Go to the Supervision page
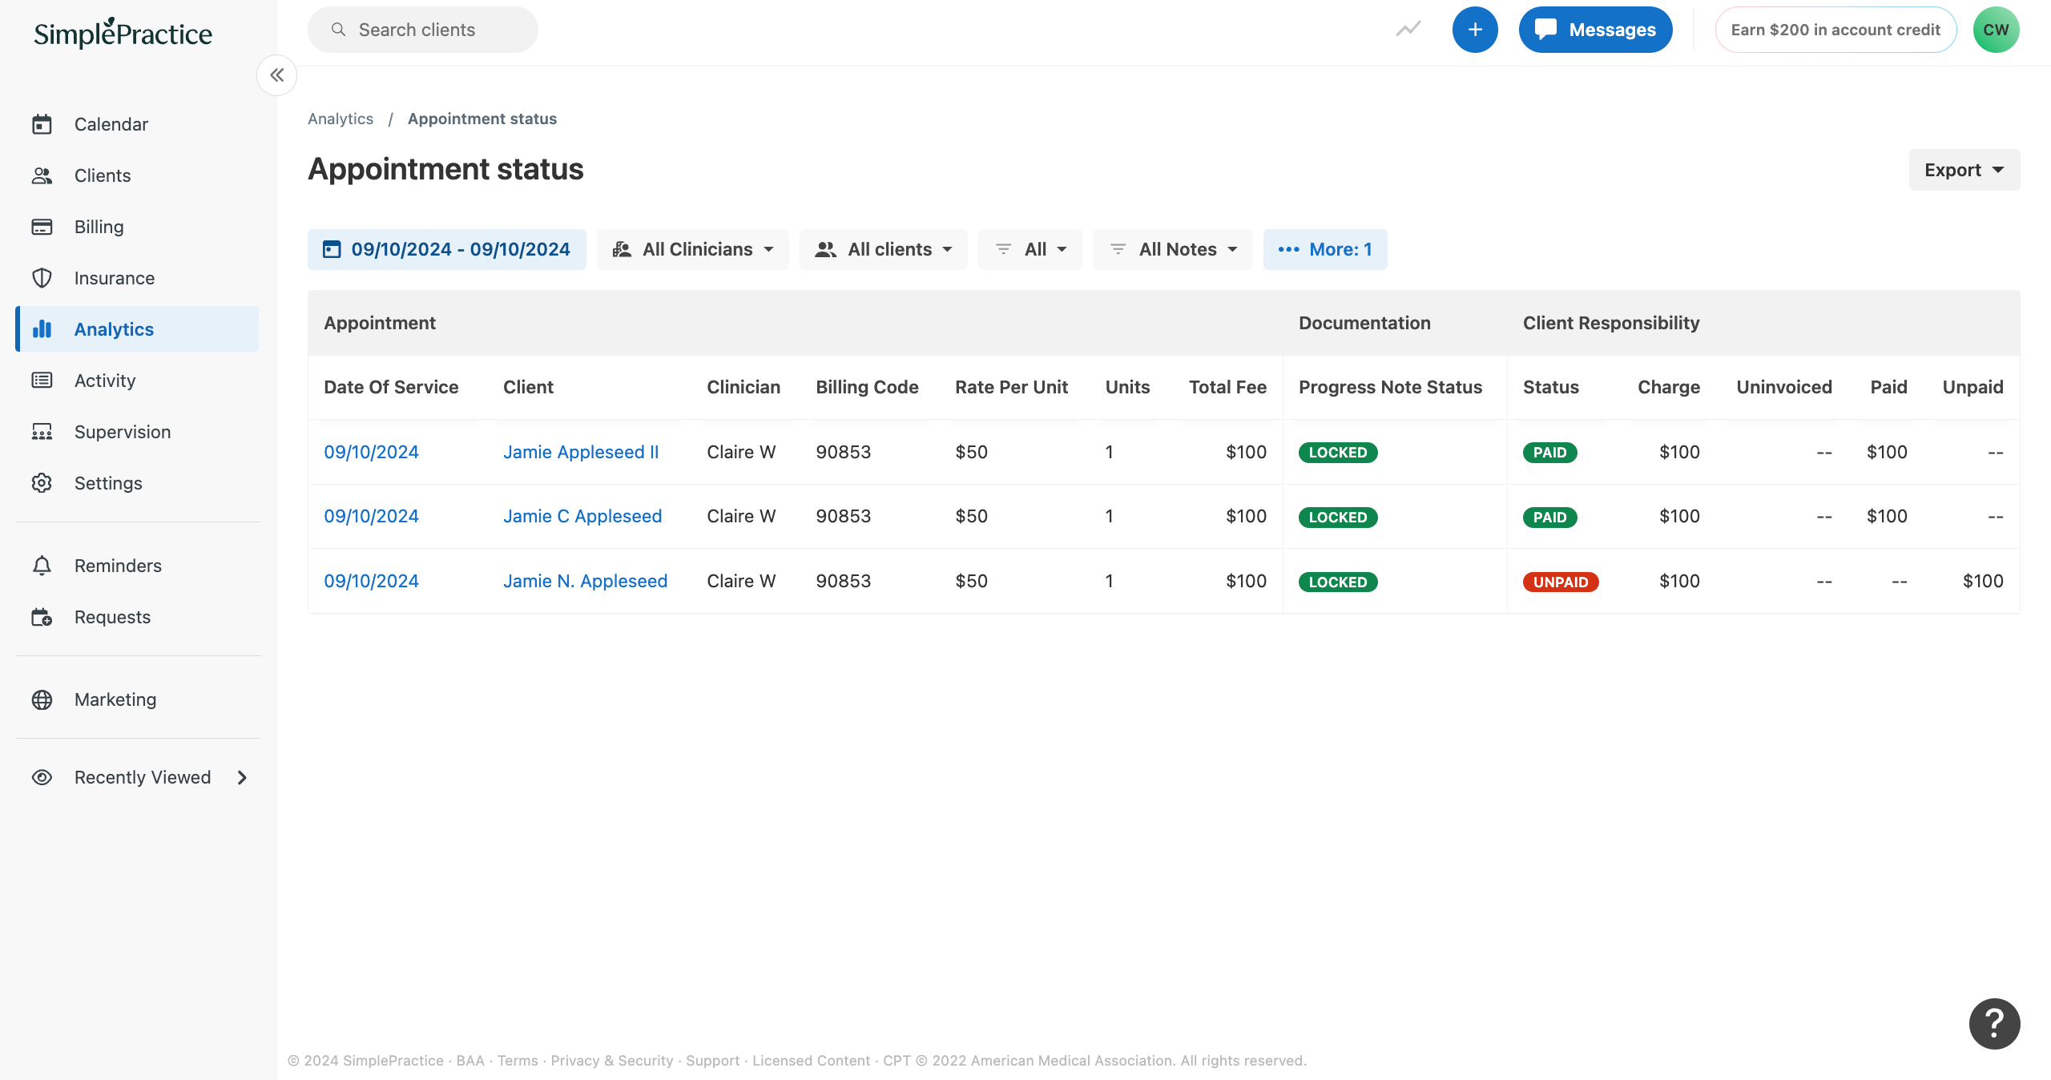The height and width of the screenshot is (1080, 2051). coord(122,431)
